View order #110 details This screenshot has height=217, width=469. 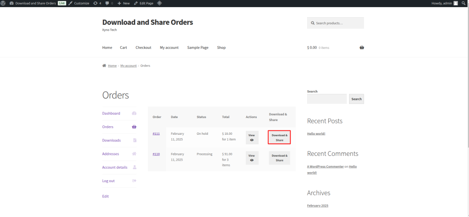252,158
